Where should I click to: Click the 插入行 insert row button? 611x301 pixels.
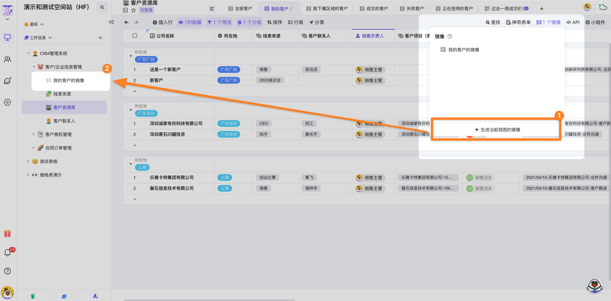click(x=163, y=22)
